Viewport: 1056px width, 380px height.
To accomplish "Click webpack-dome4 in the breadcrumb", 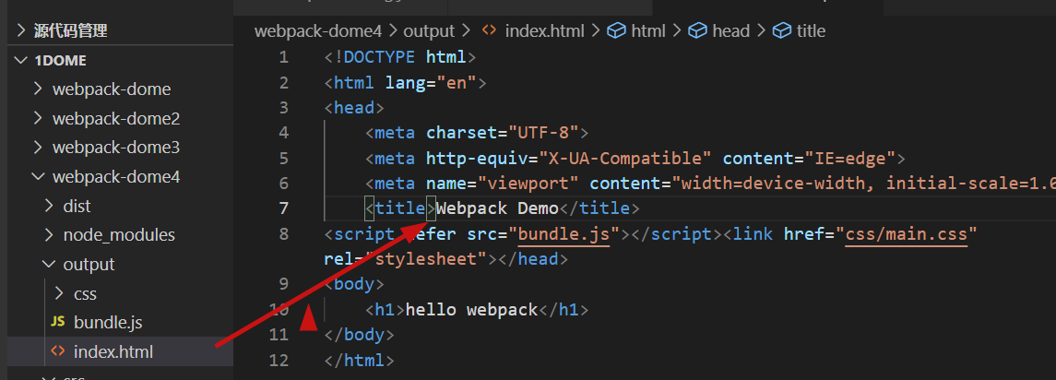I will (x=318, y=31).
